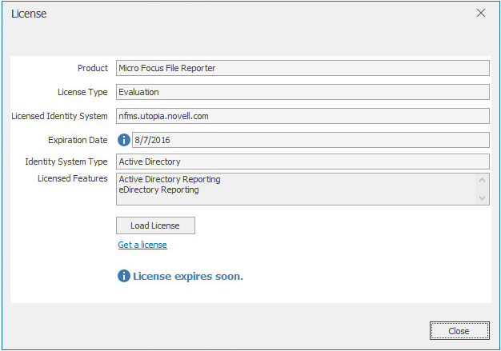This screenshot has height=351, width=501.
Task: Select eDirectory Reporting in the features list
Action: point(158,190)
